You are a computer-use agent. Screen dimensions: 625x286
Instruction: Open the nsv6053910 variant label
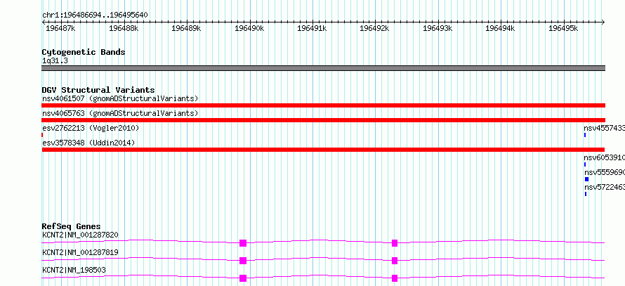point(604,157)
